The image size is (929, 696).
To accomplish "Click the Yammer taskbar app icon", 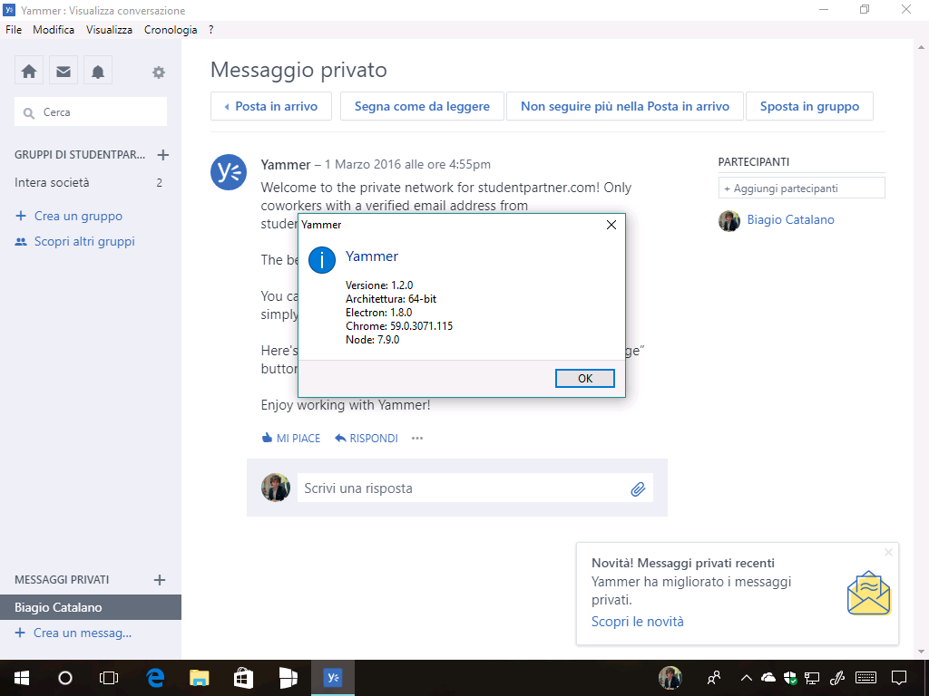I will pyautogui.click(x=332, y=678).
